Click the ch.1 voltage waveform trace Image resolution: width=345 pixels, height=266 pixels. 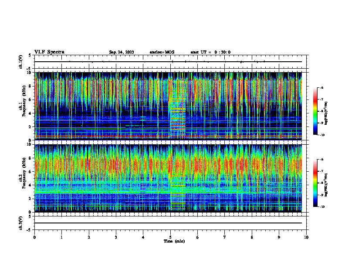point(168,62)
